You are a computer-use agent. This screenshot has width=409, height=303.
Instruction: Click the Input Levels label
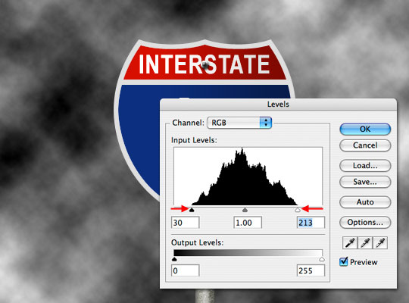[x=194, y=140]
